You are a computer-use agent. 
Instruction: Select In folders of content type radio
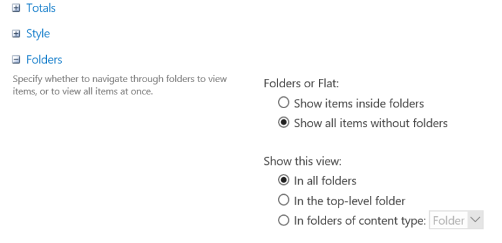(284, 220)
